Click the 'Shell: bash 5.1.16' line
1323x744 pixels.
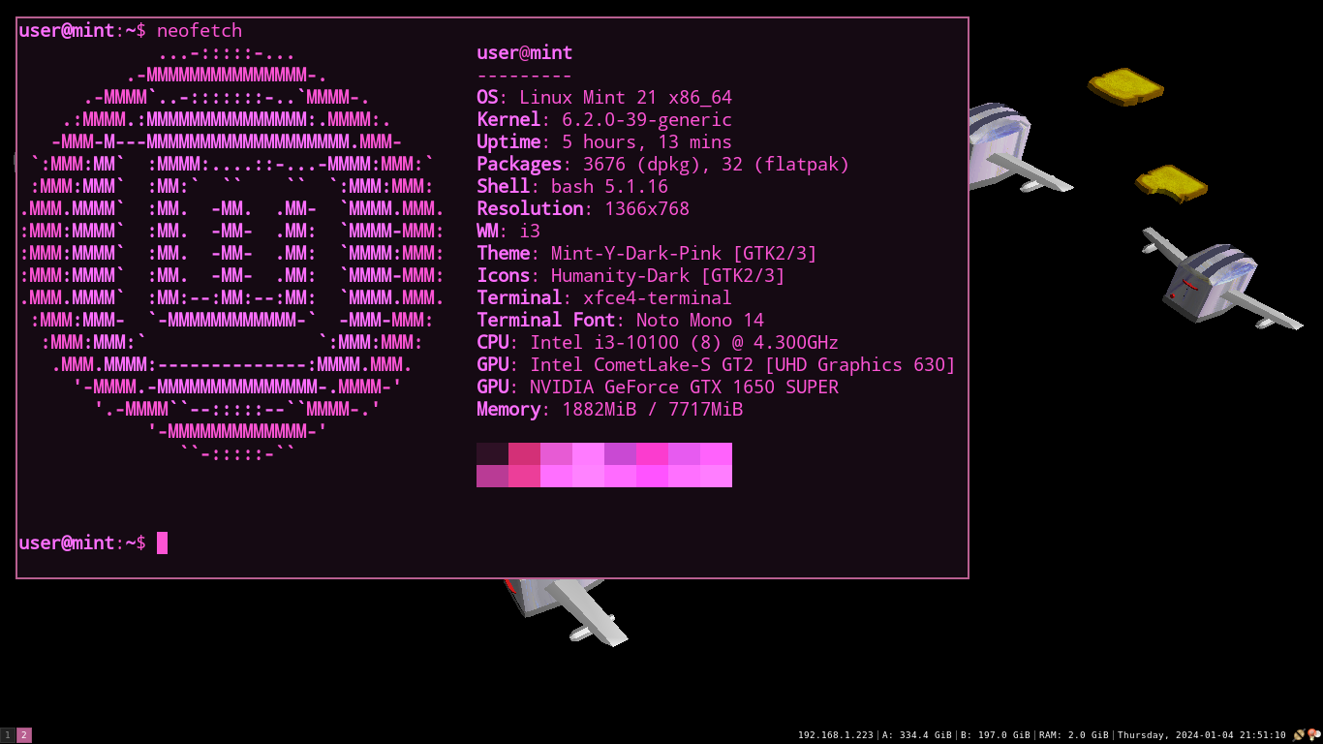click(x=572, y=186)
